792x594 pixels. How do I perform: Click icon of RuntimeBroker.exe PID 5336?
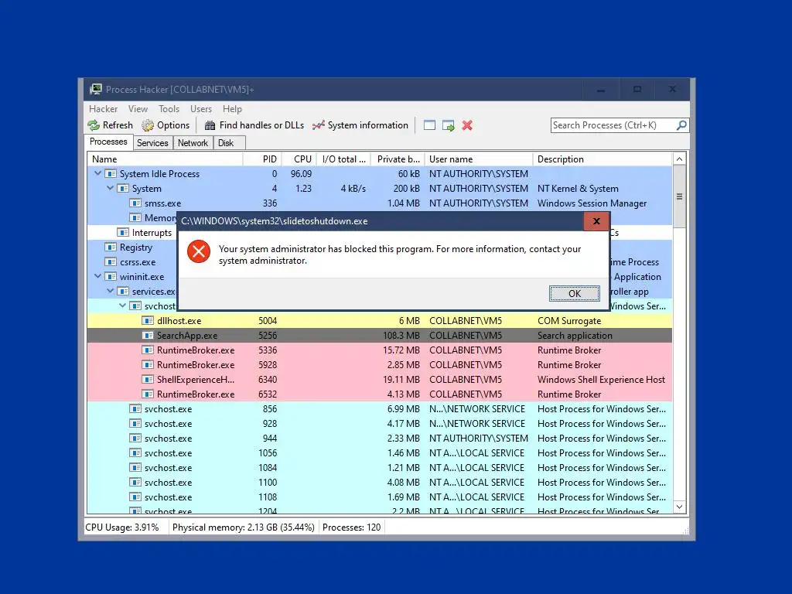click(148, 350)
